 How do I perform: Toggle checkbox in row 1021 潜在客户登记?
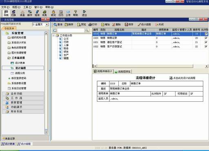206,42
